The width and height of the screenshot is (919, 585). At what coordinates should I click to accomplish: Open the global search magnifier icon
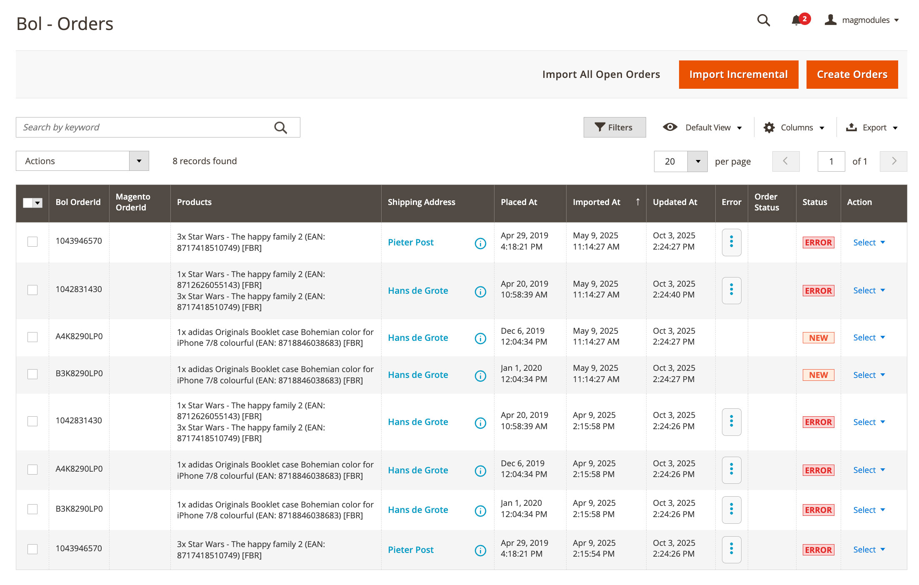763,20
